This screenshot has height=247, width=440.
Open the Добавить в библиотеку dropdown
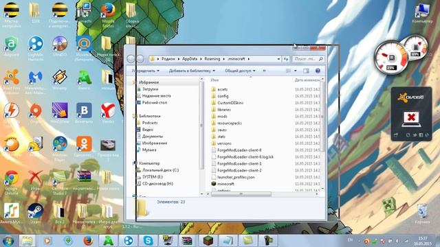click(x=192, y=71)
